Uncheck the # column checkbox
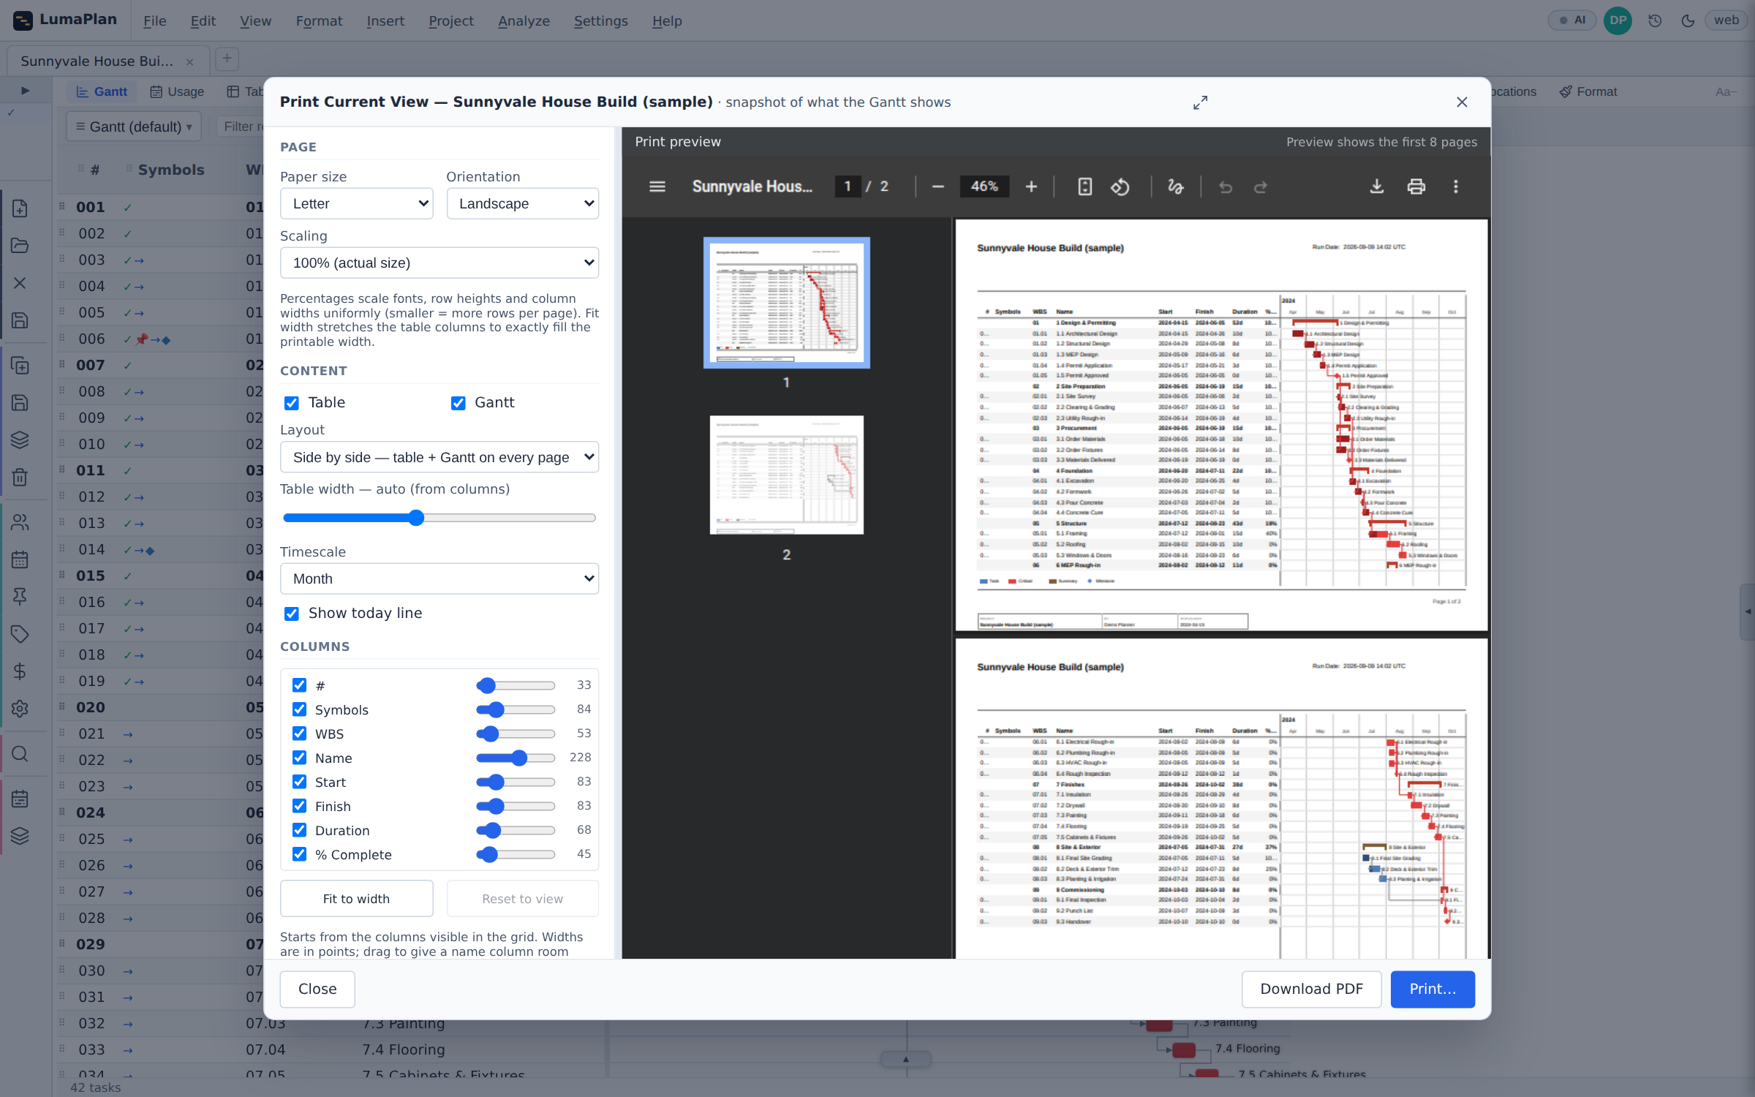The image size is (1755, 1097). point(299,685)
